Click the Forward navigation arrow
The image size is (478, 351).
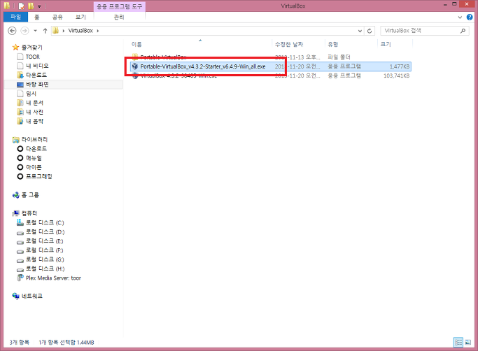pos(24,31)
